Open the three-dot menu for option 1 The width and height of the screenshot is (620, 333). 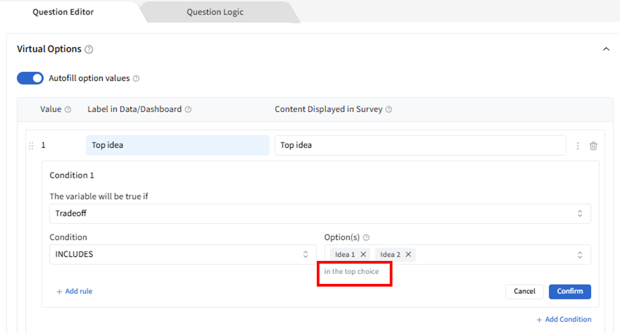coord(578,146)
